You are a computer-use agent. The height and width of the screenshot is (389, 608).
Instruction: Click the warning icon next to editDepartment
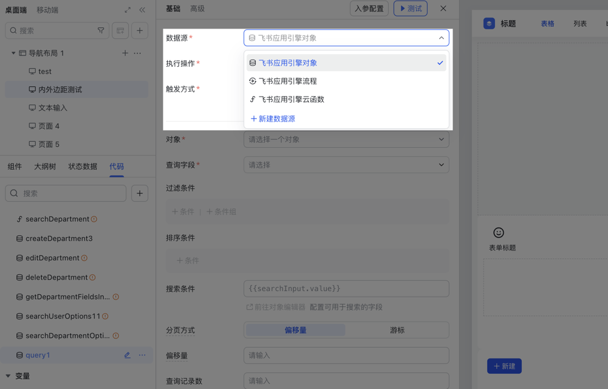click(x=84, y=258)
